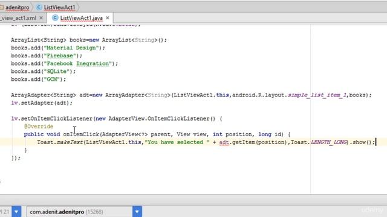Close the _view_act1.xml tab
The image size is (387, 217).
[x=41, y=18]
